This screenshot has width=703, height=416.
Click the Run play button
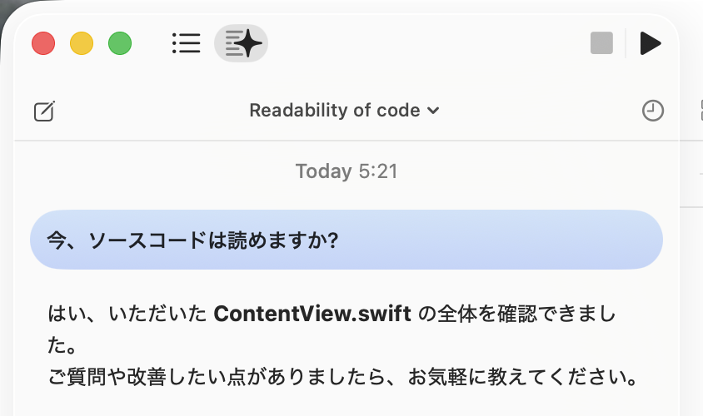coord(650,43)
